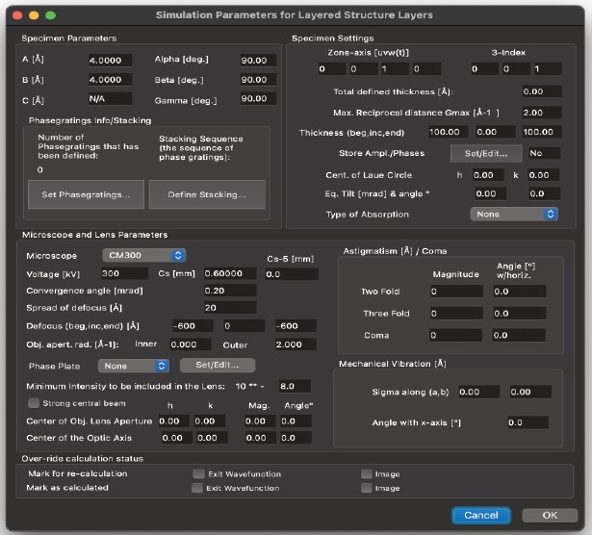Click the Phase Plate Set/Edit button

coord(217,366)
